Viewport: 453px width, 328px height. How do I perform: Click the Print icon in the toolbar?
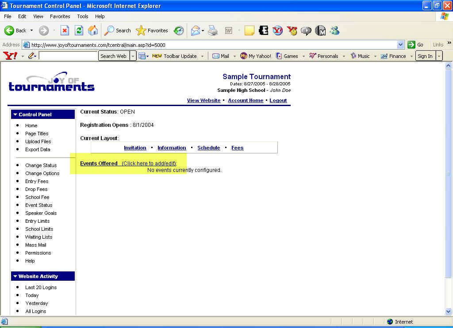click(213, 31)
